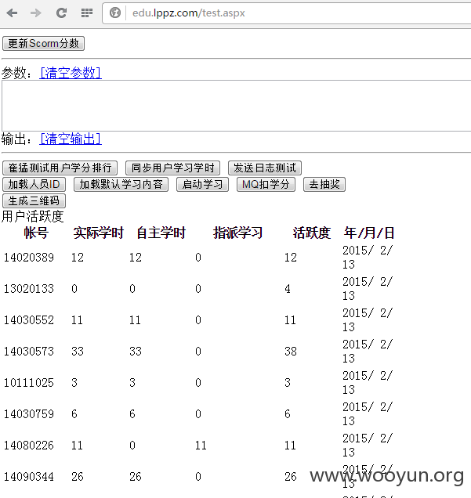Click the 加载人员ID button

pyautogui.click(x=34, y=184)
